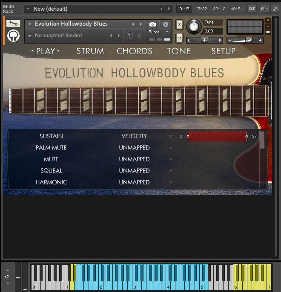Show rack channels 01-16

click(x=184, y=9)
